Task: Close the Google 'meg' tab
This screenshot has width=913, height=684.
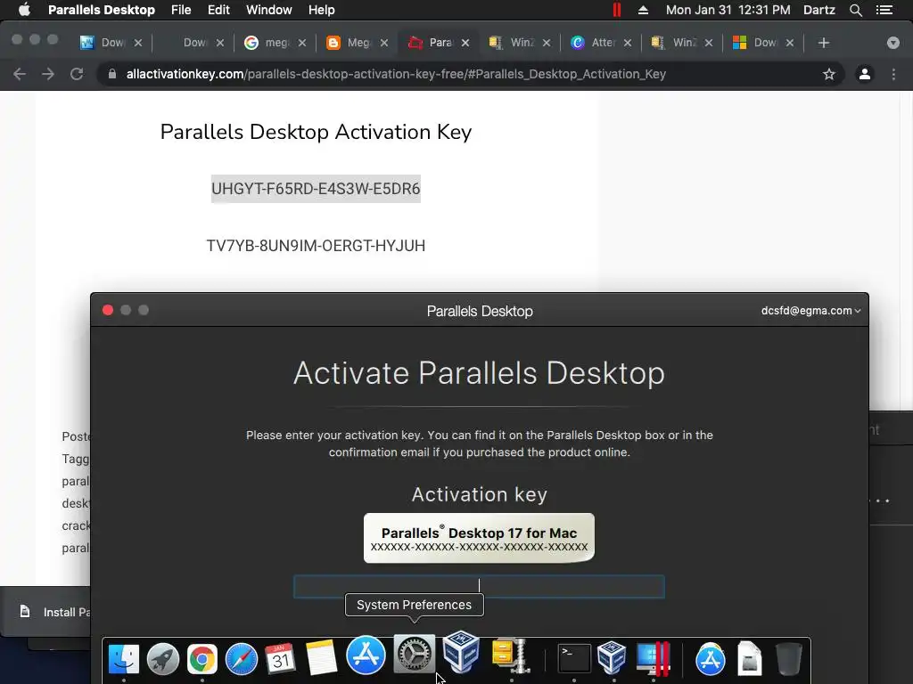Action: 302,43
